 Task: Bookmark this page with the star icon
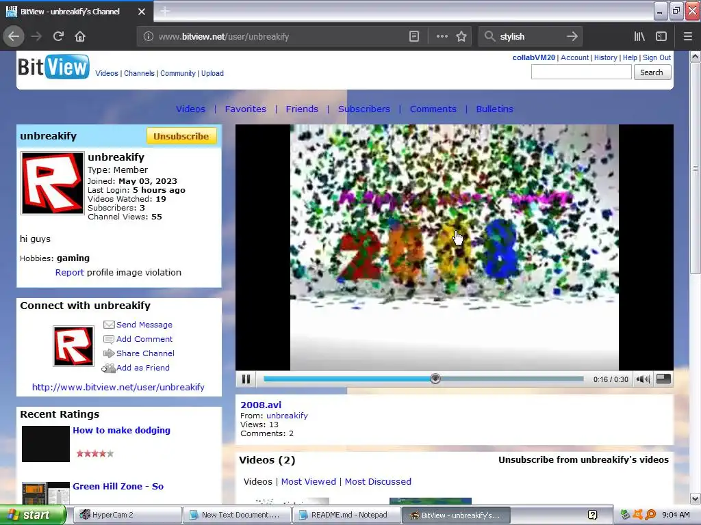click(x=461, y=37)
